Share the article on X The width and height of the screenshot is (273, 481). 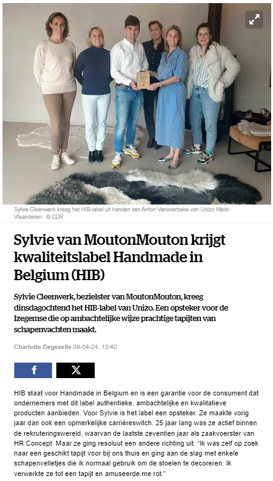(76, 370)
